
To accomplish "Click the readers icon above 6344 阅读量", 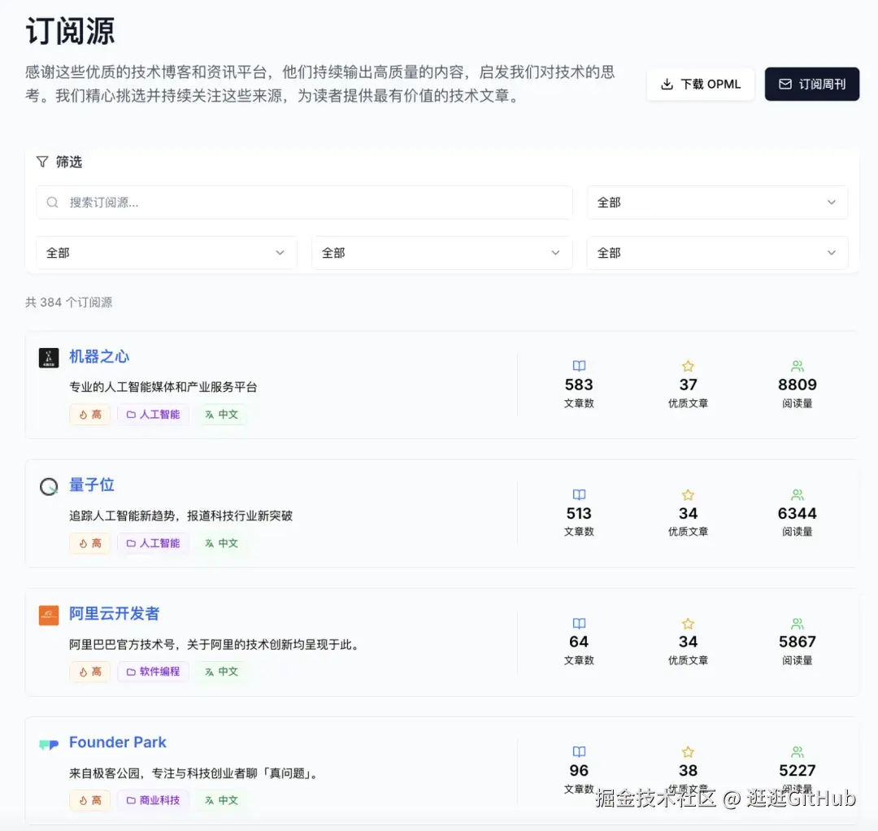I will click(x=798, y=495).
